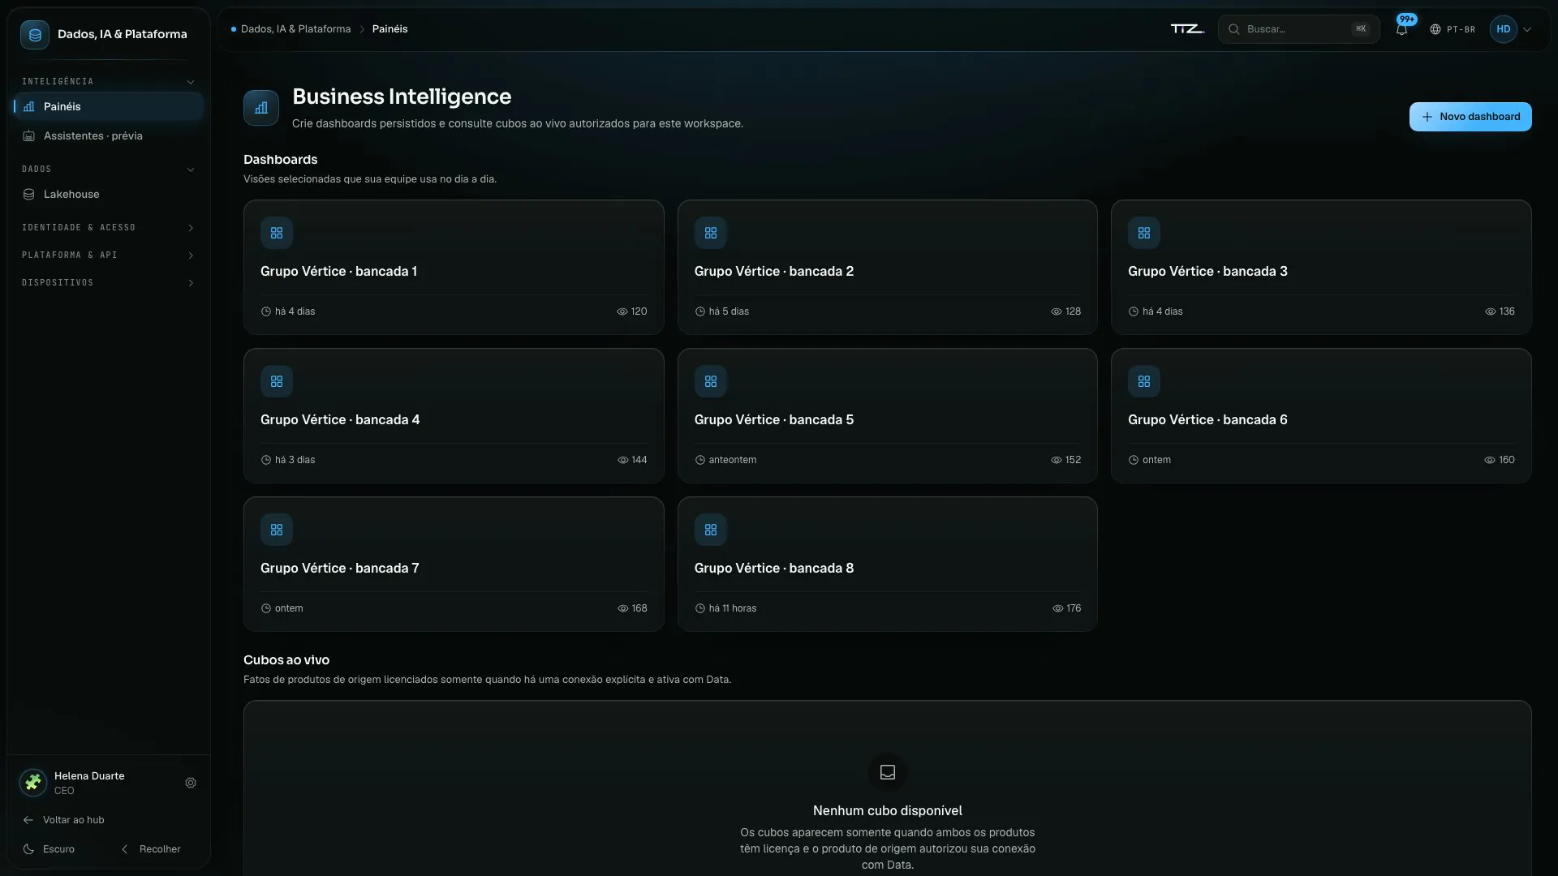Image resolution: width=1558 pixels, height=876 pixels.
Task: Click the Dados, IA & Plataforma database logo icon
Action: click(35, 35)
